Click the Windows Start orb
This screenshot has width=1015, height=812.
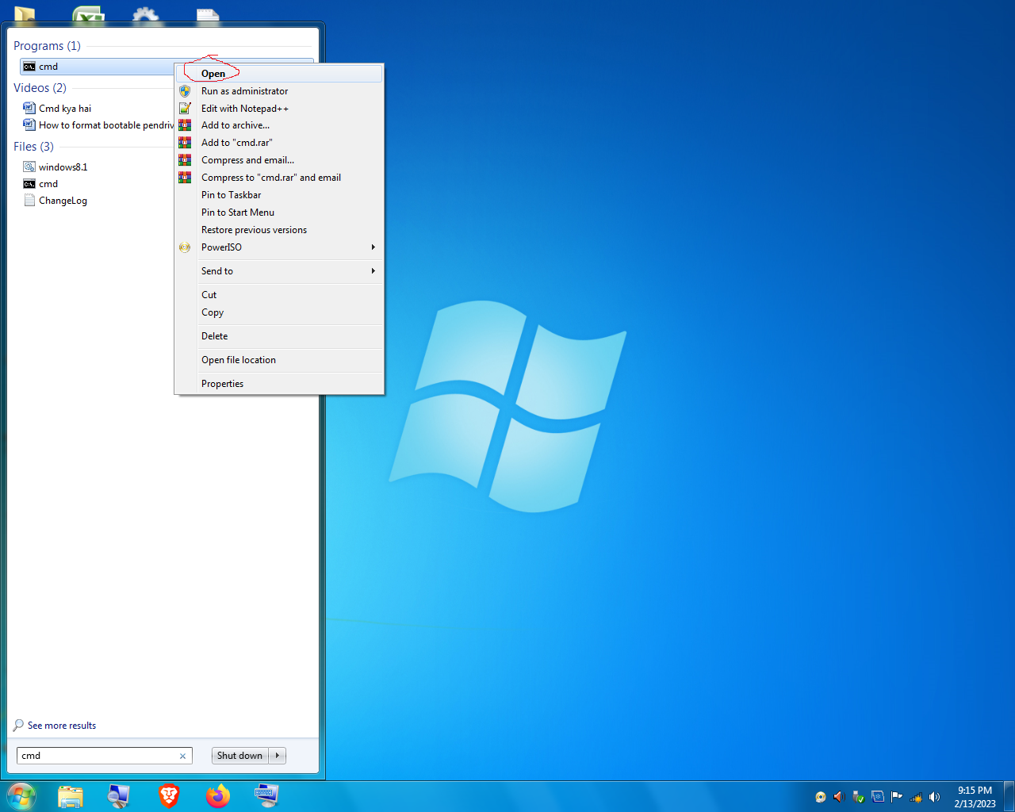[x=21, y=796]
